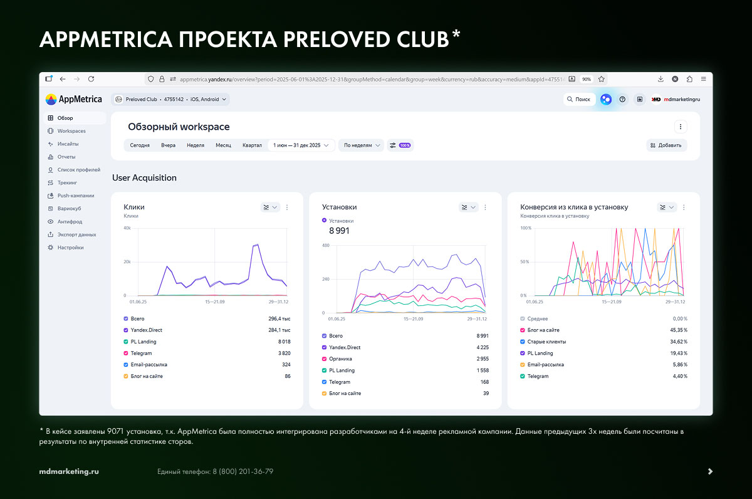The width and height of the screenshot is (752, 499).
Task: Click the browser address bar
Action: click(x=370, y=80)
